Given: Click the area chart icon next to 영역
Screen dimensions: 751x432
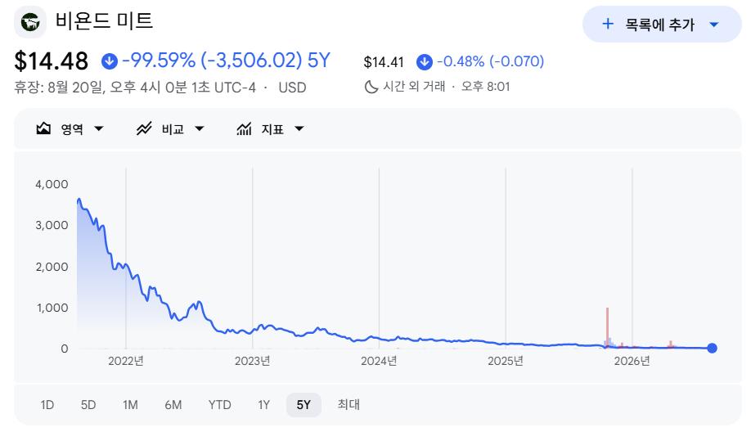Looking at the screenshot, I should pos(43,128).
